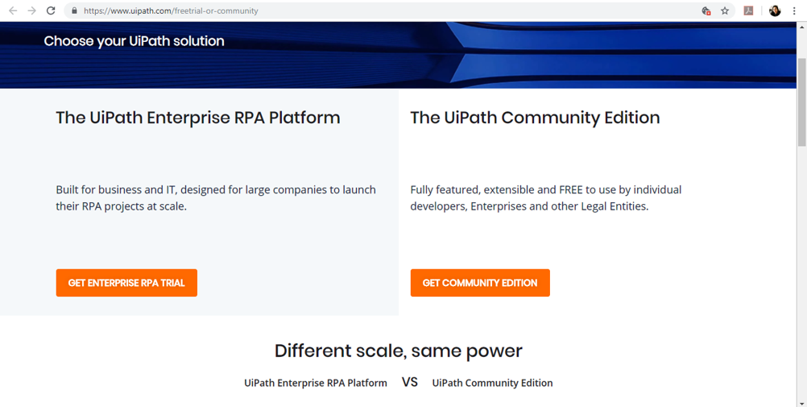Open the PDF extension icon
The image size is (807, 407).
click(x=748, y=10)
